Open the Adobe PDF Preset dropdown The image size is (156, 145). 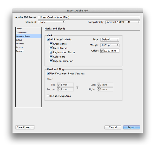[89, 17]
